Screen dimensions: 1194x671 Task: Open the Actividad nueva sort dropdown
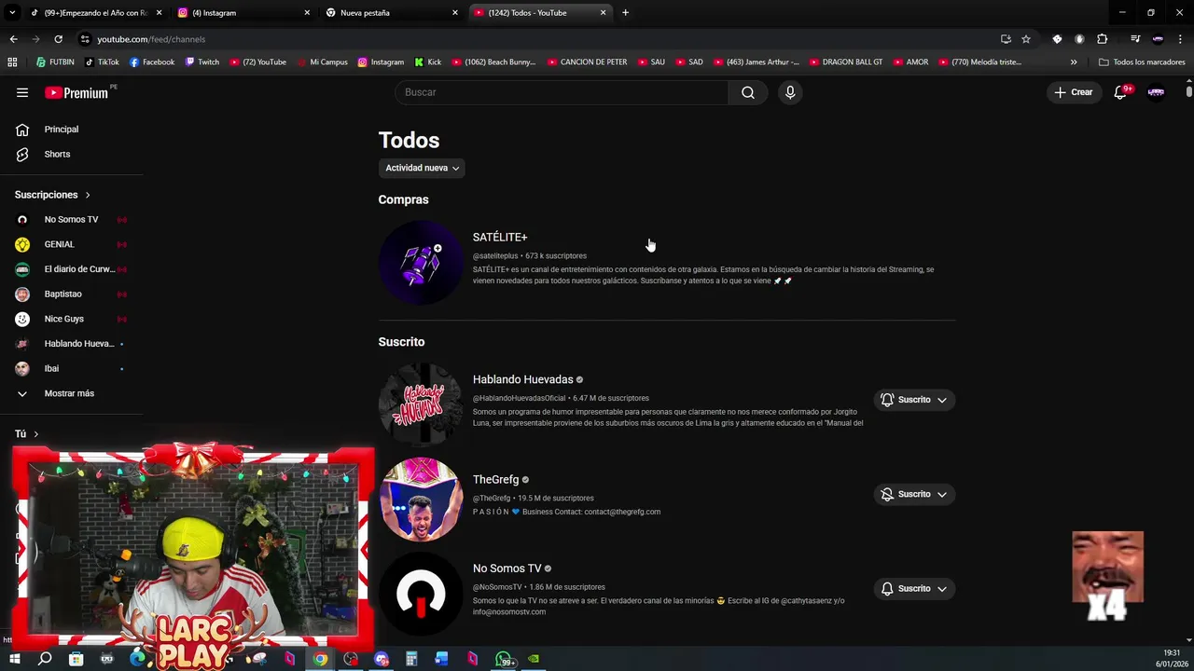pos(422,168)
